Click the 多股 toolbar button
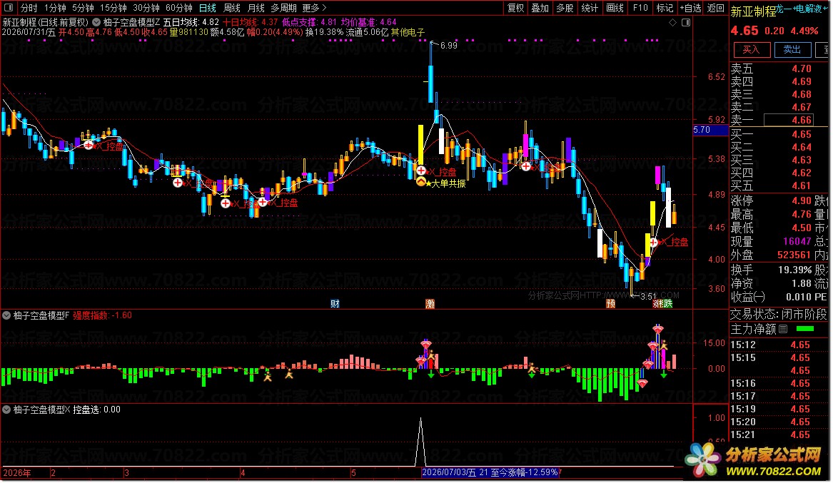 (565, 8)
